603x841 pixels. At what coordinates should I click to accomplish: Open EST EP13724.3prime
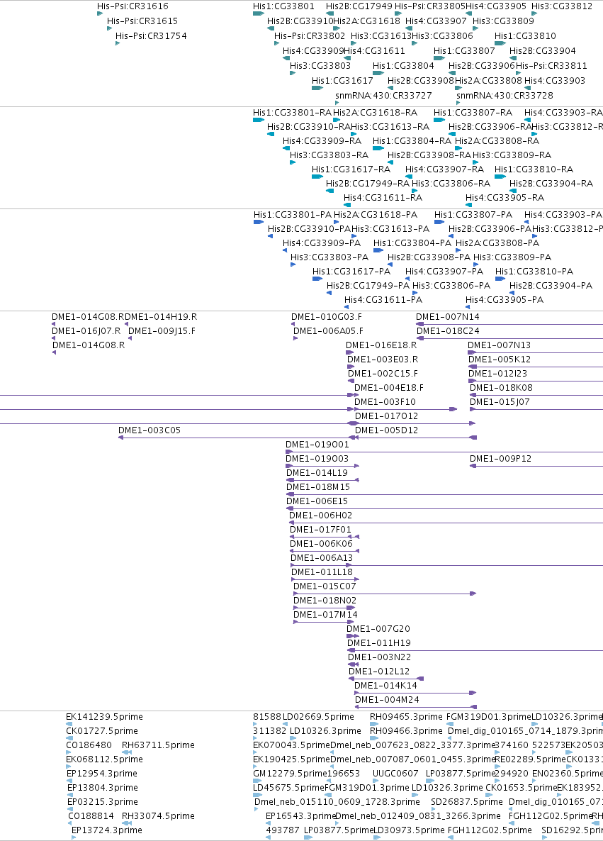[x=107, y=830]
